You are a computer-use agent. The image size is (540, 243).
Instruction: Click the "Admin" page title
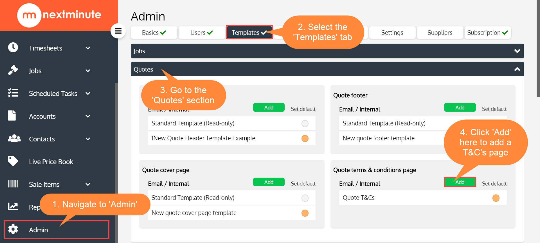click(148, 16)
